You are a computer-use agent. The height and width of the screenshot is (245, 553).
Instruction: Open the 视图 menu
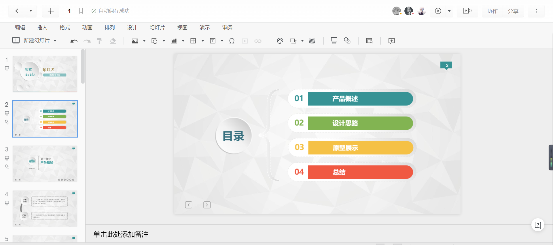[182, 28]
